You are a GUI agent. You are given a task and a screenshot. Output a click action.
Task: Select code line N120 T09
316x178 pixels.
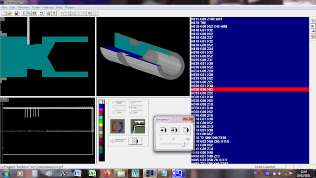point(198,23)
